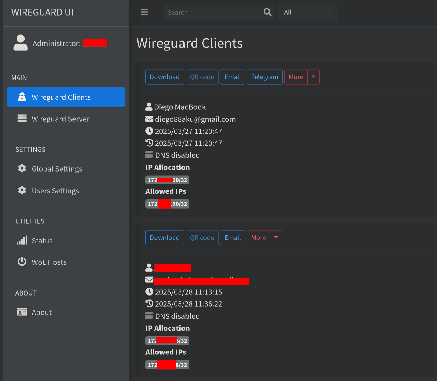437x381 pixels.
Task: Open the All filter dropdown
Action: [308, 12]
